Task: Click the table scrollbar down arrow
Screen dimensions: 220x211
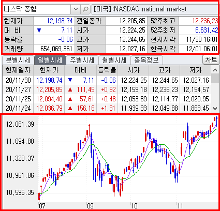Action: (215, 109)
